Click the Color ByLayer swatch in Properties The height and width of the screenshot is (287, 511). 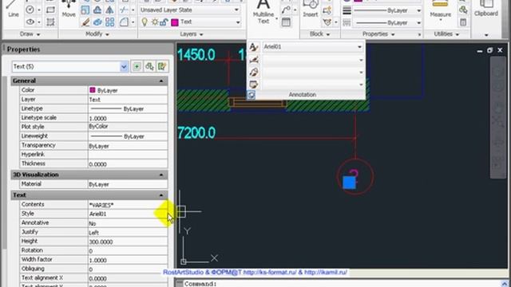(93, 90)
